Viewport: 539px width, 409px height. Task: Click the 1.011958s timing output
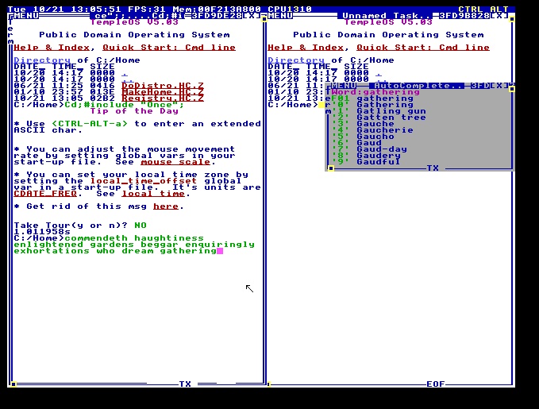pos(42,232)
